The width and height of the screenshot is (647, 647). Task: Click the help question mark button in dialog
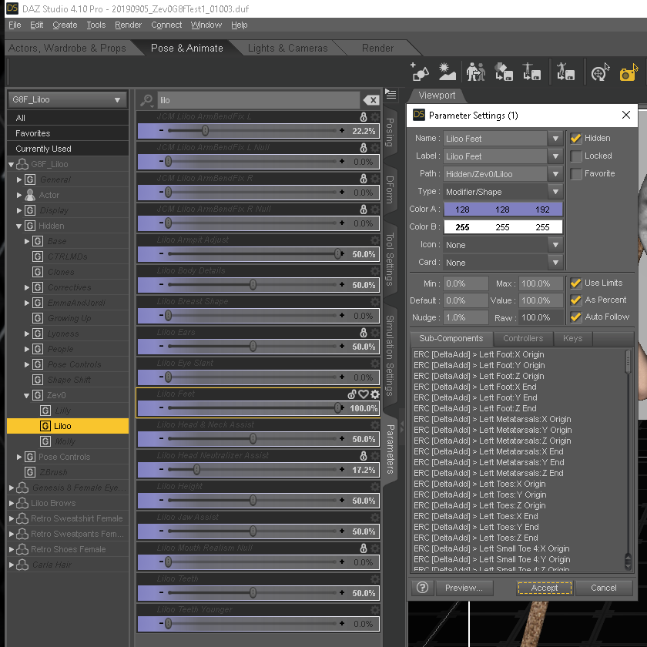pyautogui.click(x=423, y=588)
